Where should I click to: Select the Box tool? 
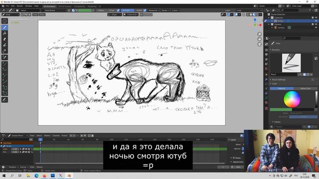4,88
